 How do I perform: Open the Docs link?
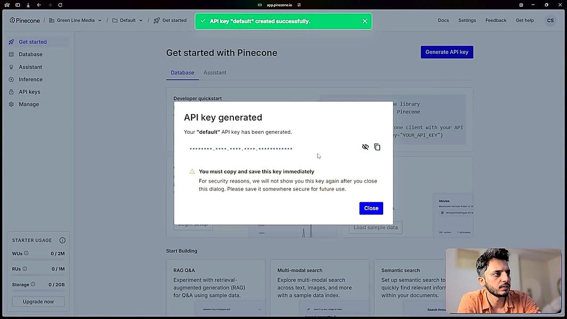coord(443,20)
